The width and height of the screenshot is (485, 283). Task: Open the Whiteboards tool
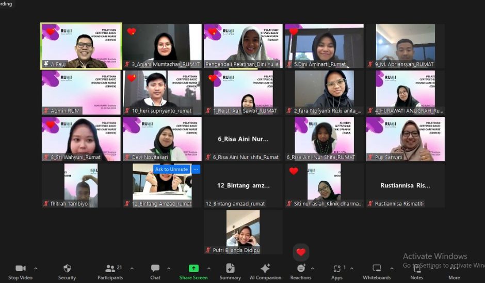[x=377, y=269]
